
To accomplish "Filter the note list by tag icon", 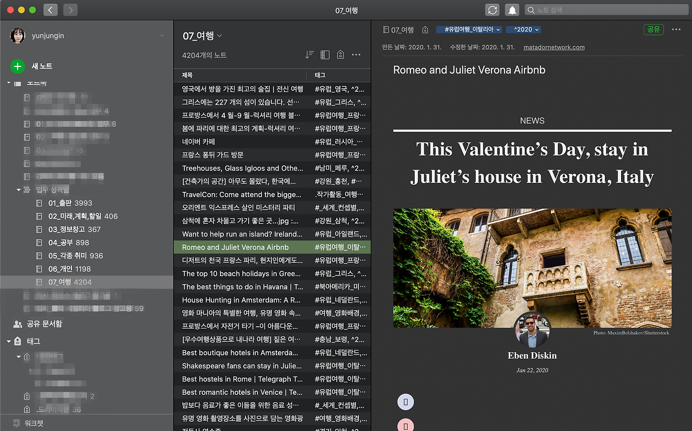I will point(341,55).
